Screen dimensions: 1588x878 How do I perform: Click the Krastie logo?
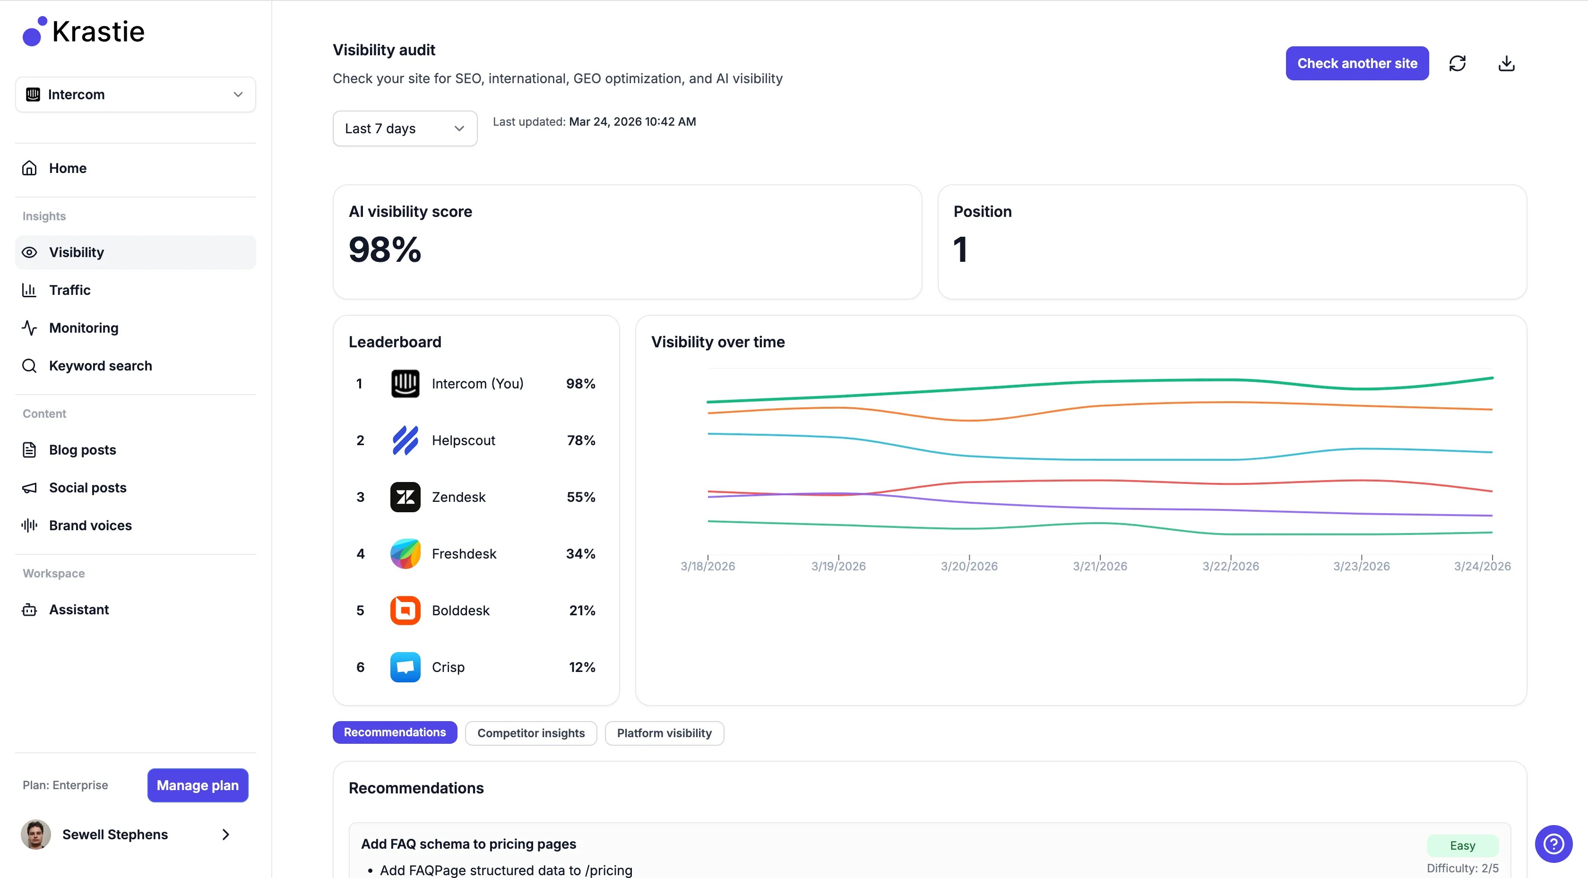(x=83, y=32)
